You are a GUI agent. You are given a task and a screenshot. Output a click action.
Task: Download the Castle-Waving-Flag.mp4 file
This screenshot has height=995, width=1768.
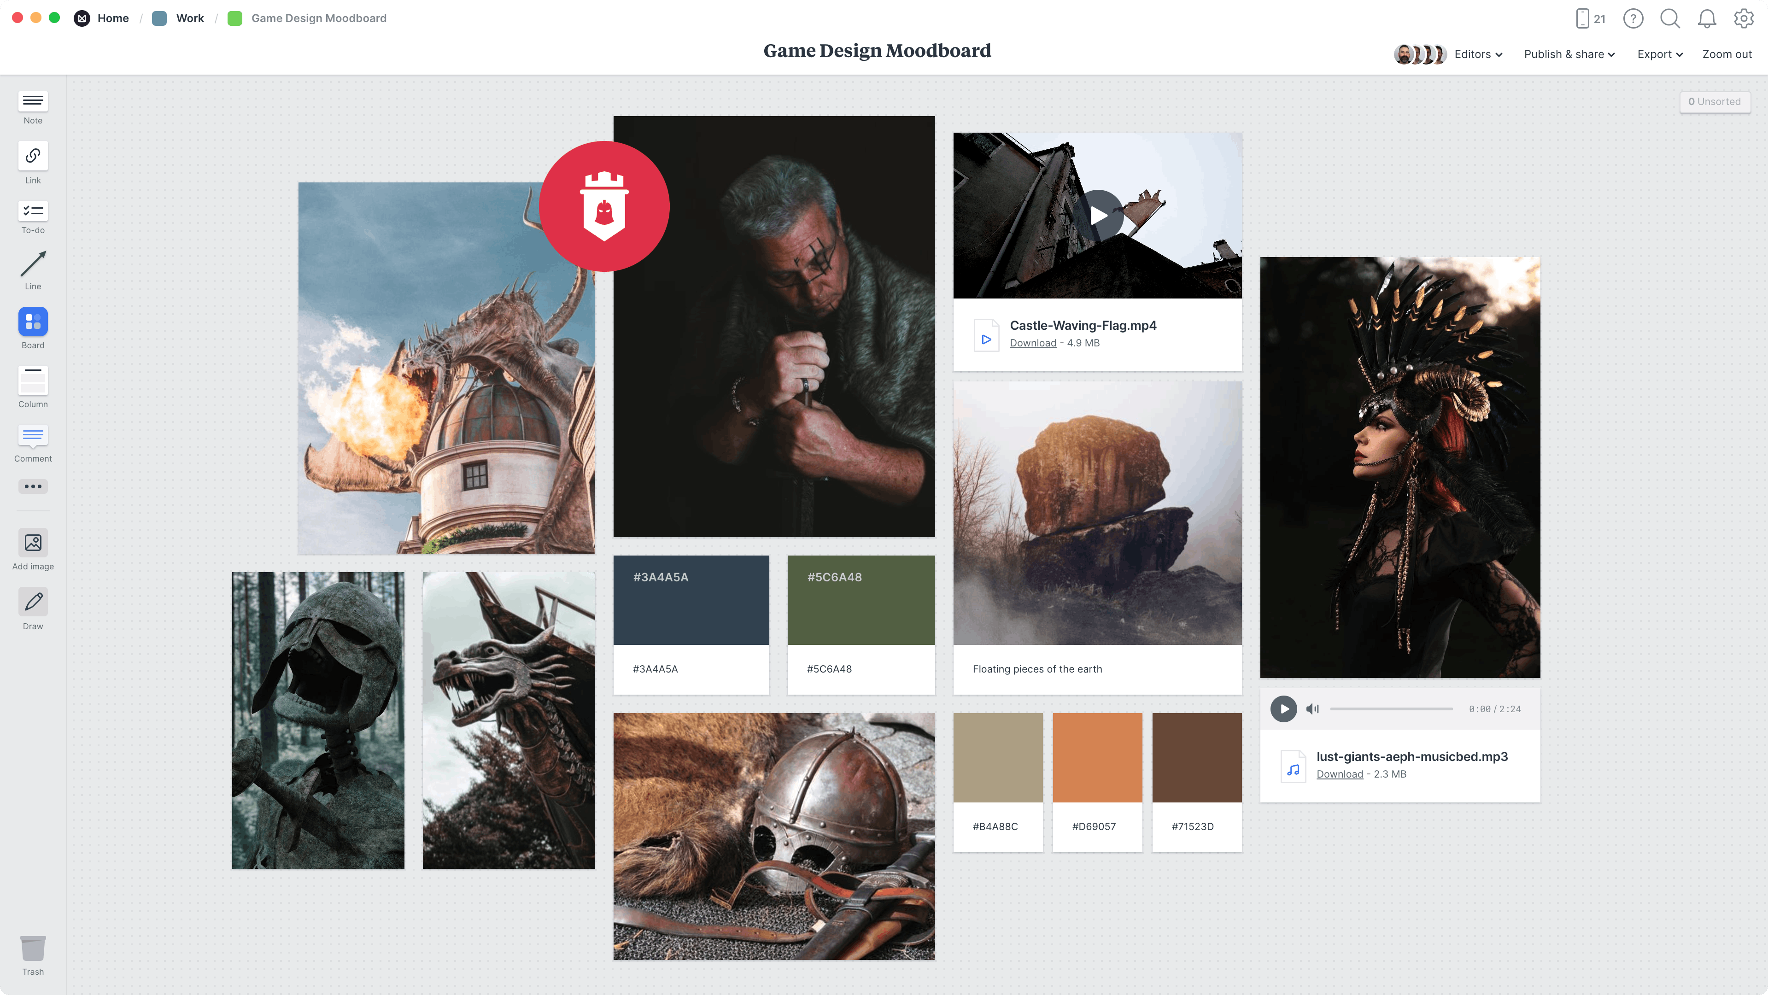tap(1032, 343)
